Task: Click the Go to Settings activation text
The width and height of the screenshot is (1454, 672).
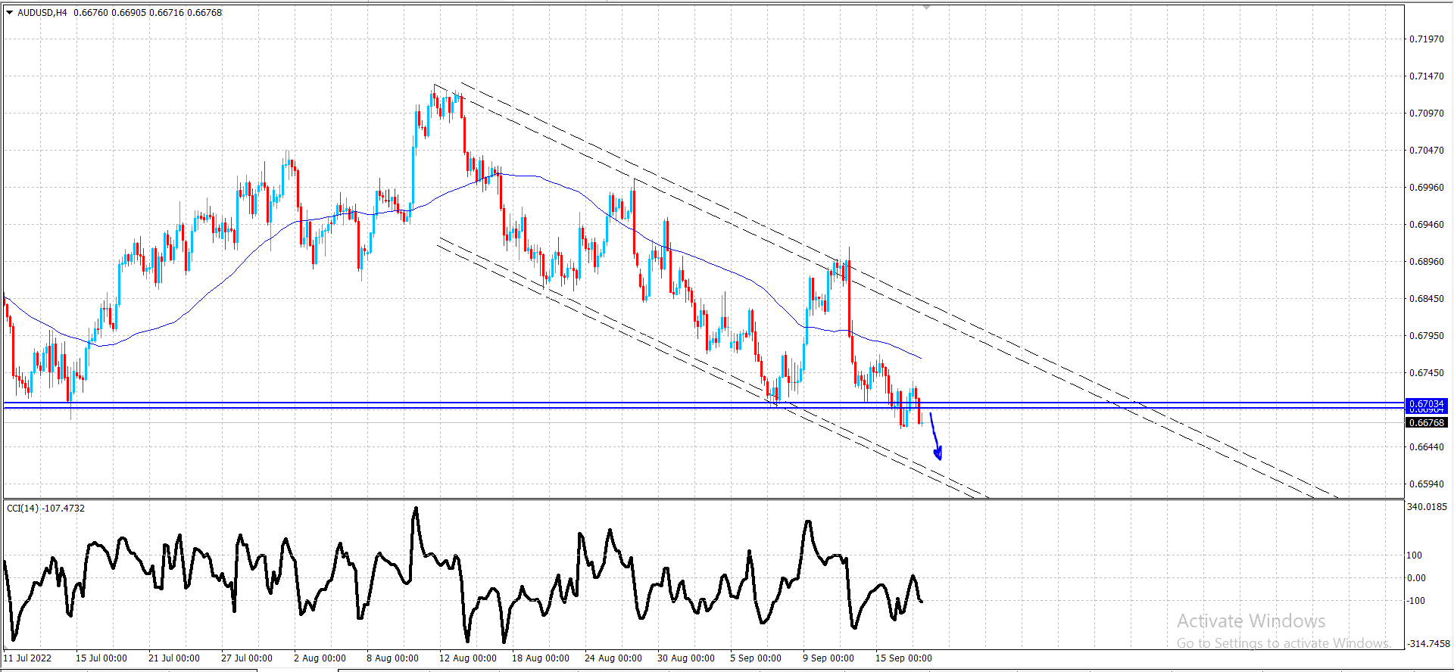Action: (1284, 642)
